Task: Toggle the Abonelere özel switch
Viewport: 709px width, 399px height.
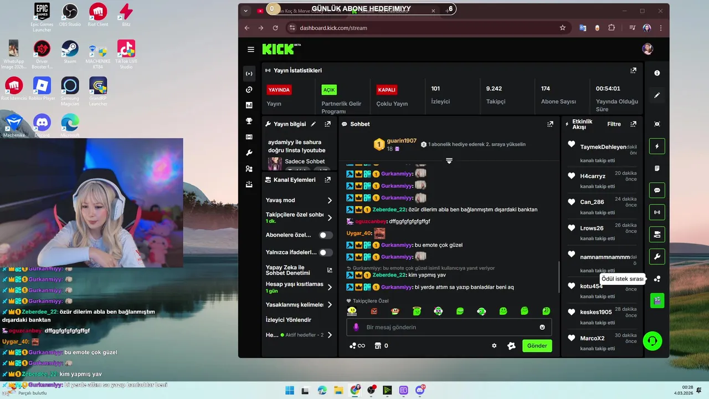Action: tap(326, 235)
